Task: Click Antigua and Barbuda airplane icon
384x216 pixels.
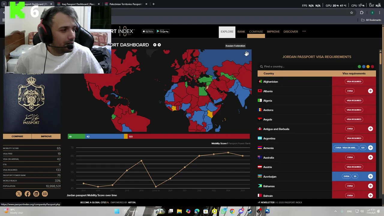Action: coord(370,129)
